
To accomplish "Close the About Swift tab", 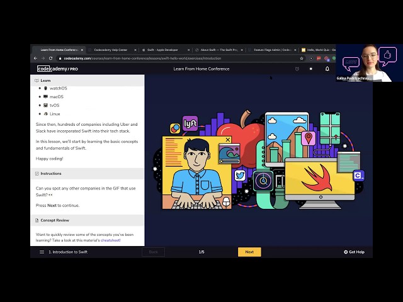I will [242, 50].
